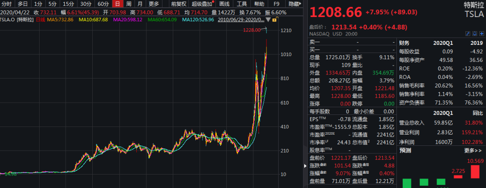Click the F9 button in toolbar
Screen dimensions: 486x188
[x=276, y=4]
